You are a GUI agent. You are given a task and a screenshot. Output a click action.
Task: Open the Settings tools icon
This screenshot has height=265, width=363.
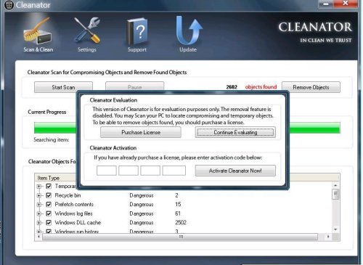tap(87, 30)
